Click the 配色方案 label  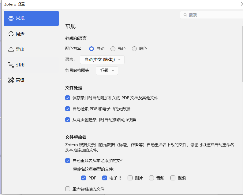(x=74, y=49)
